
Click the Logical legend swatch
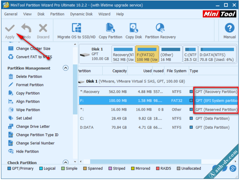click(41, 169)
